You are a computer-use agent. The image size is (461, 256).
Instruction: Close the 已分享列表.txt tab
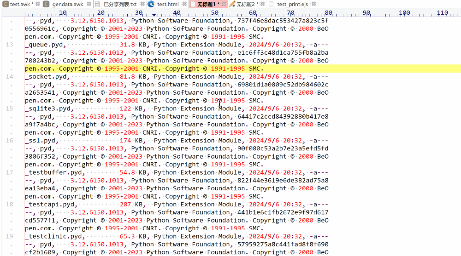click(142, 4)
